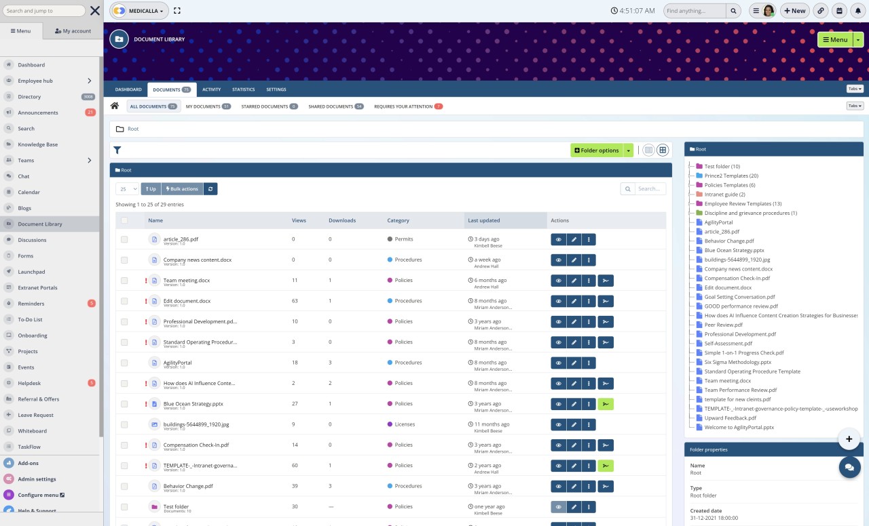Refresh the document list with the refresh icon
The width and height of the screenshot is (869, 526).
[210, 188]
